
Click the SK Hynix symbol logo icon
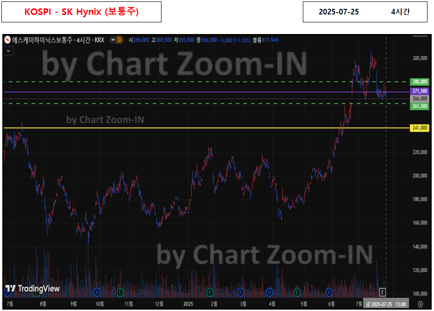point(7,40)
